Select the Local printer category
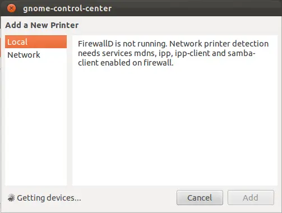Image resolution: width=282 pixels, height=213 pixels. [36, 42]
